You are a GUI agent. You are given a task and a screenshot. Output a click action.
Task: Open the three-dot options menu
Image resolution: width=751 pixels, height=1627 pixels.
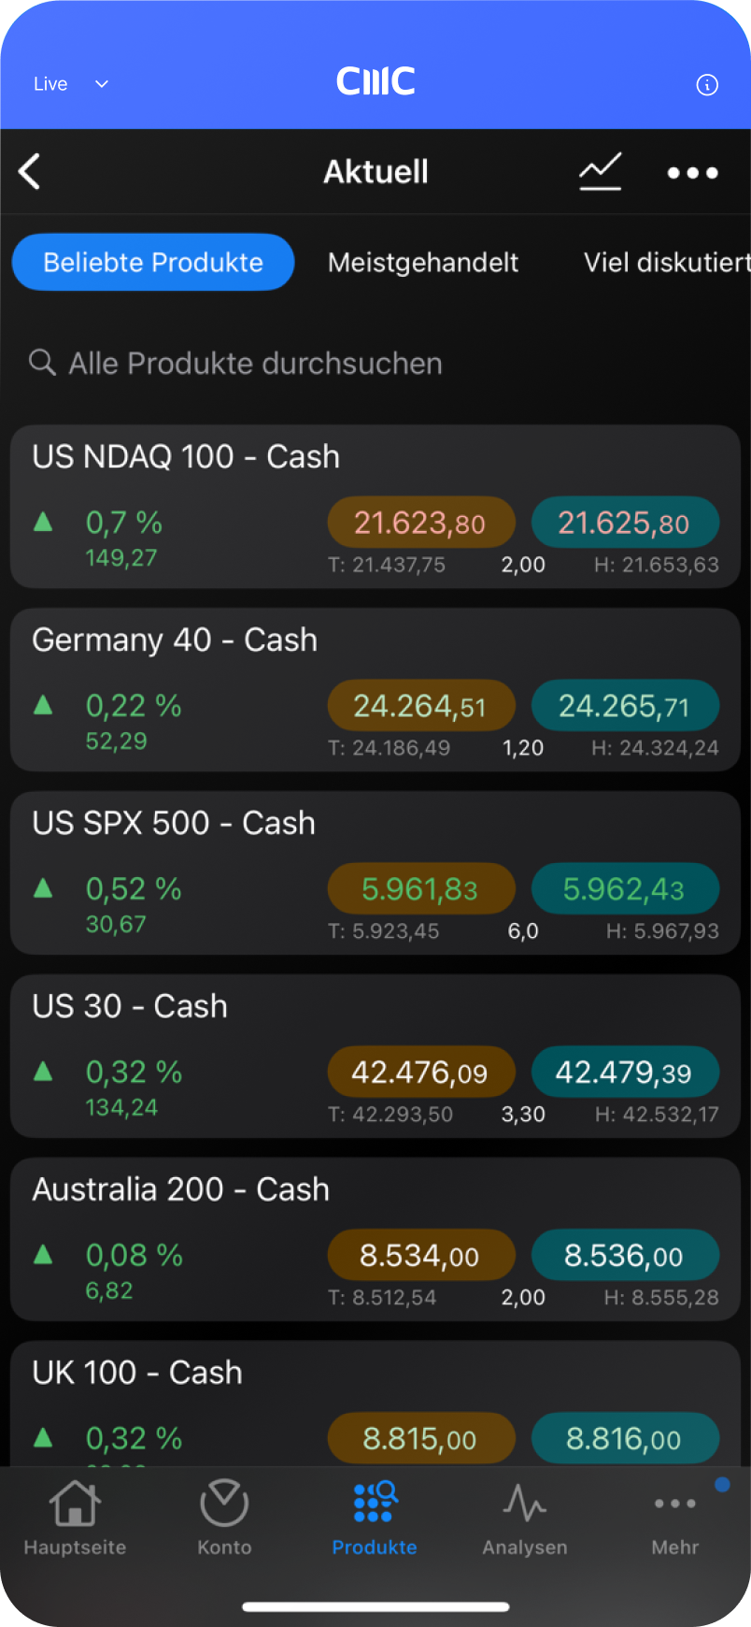coord(692,173)
